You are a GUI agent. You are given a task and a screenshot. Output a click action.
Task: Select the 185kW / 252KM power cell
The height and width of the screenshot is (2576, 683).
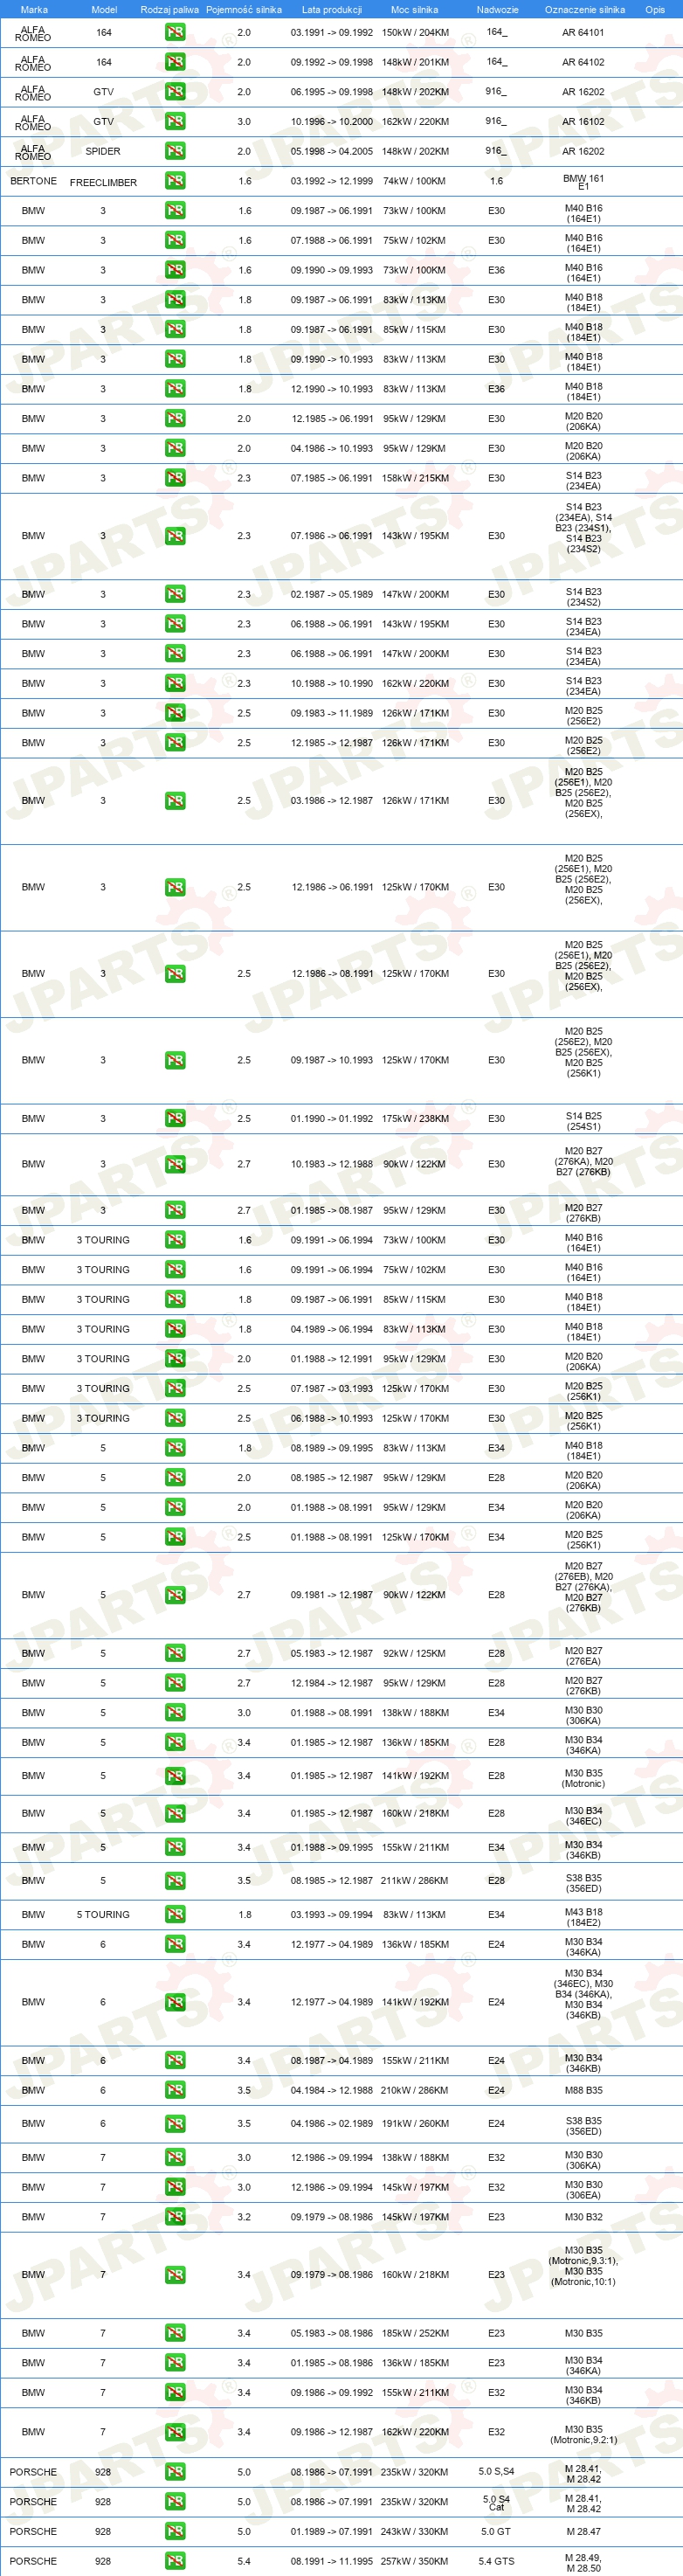tap(415, 2333)
